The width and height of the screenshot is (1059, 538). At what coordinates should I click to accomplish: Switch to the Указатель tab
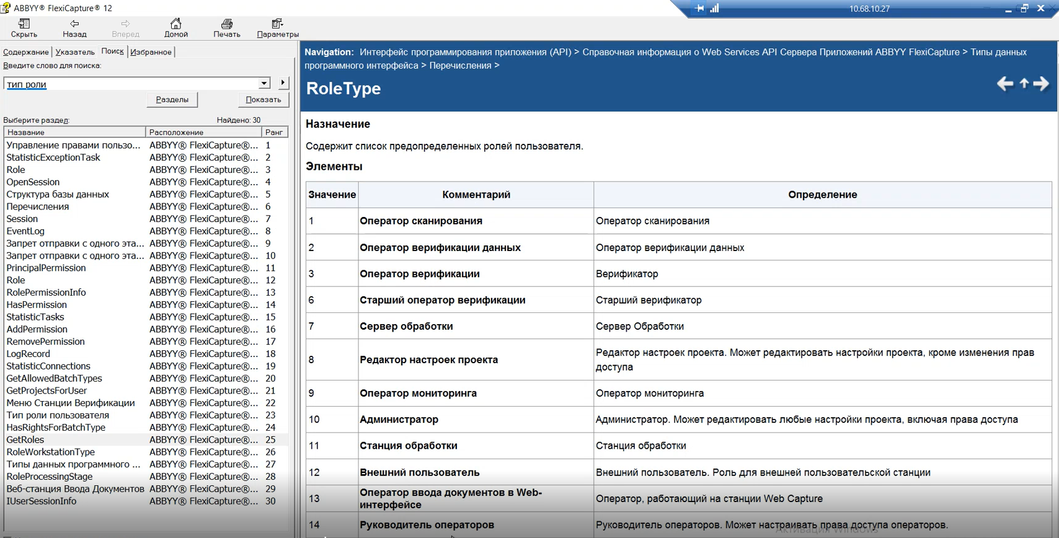click(75, 52)
